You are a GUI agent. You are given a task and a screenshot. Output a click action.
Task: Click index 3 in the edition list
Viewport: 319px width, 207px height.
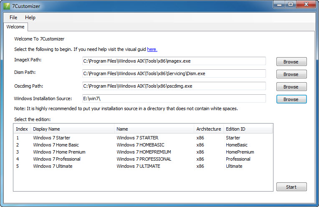pyautogui.click(x=18, y=152)
